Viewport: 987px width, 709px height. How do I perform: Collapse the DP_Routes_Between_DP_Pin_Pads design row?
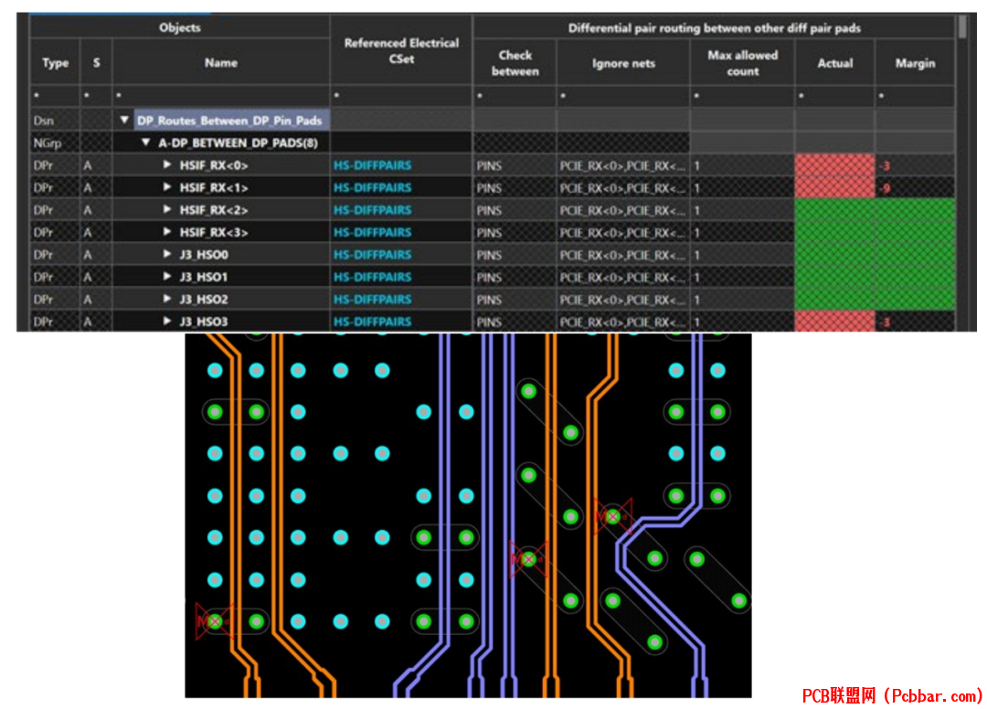[124, 120]
